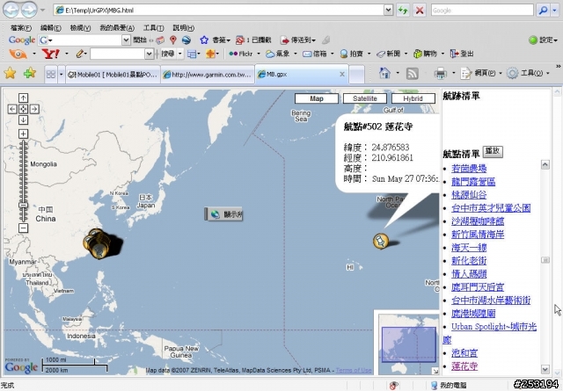The height and width of the screenshot is (391, 563).
Task: Pan the map left with the left arrow
Action: pyautogui.click(x=12, y=109)
